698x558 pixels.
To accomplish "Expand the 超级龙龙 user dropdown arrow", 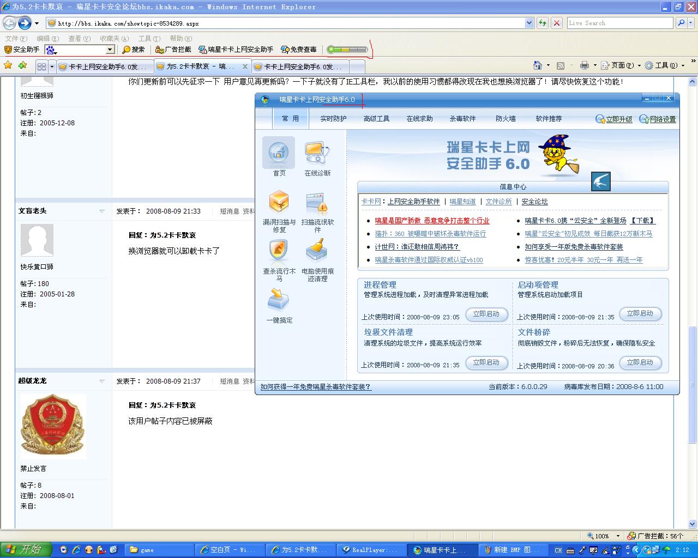I will (x=102, y=381).
